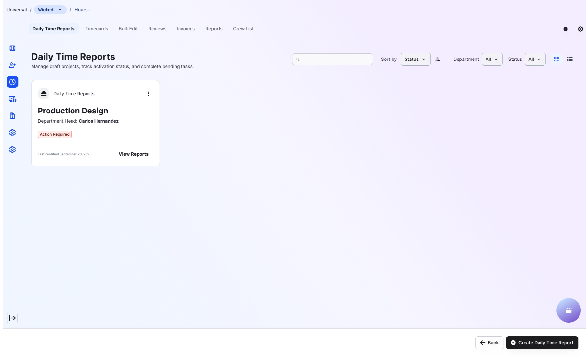Click the Create Daily Time Report button
586x357 pixels.
click(542, 342)
